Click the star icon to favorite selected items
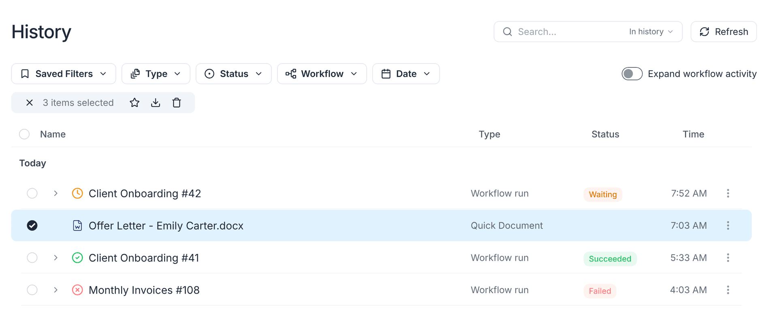Image resolution: width=778 pixels, height=309 pixels. click(x=135, y=103)
